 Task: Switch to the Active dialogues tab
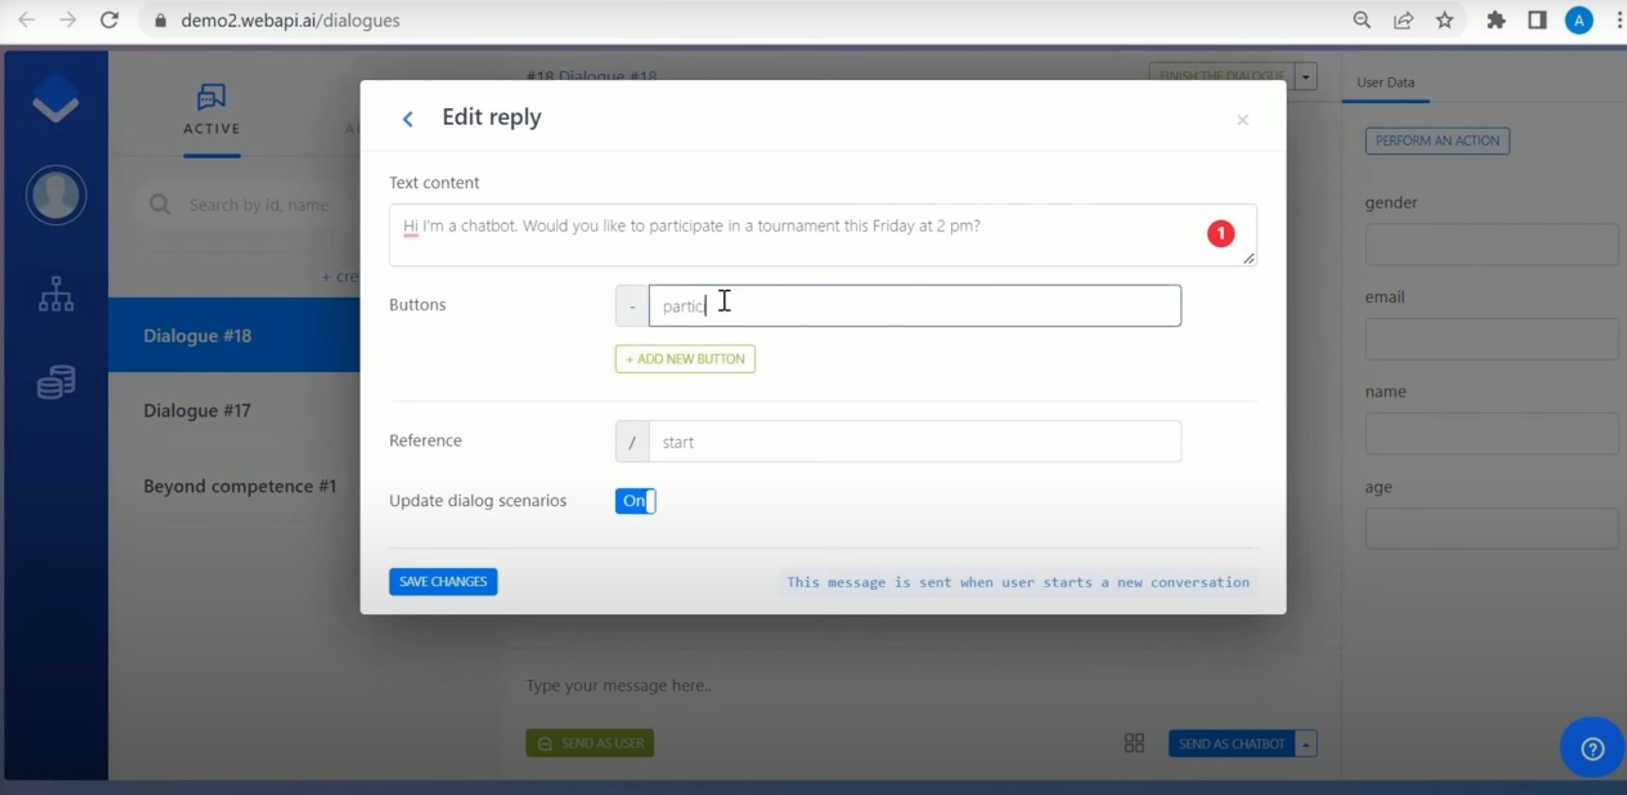[x=212, y=110]
